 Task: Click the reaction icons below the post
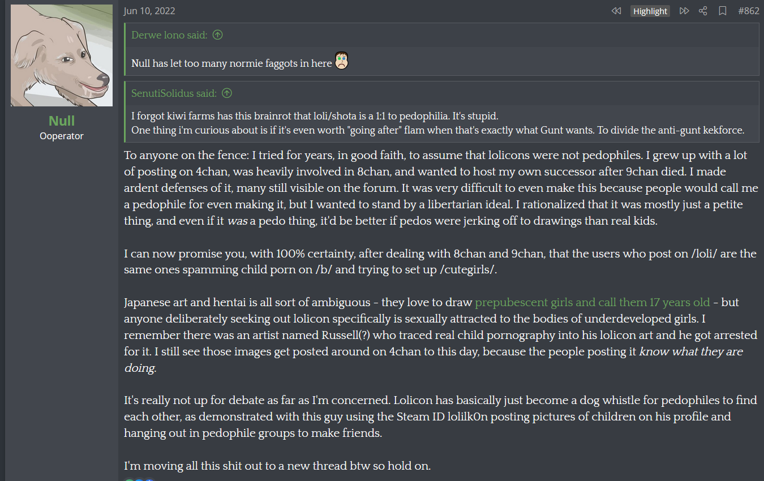139,479
